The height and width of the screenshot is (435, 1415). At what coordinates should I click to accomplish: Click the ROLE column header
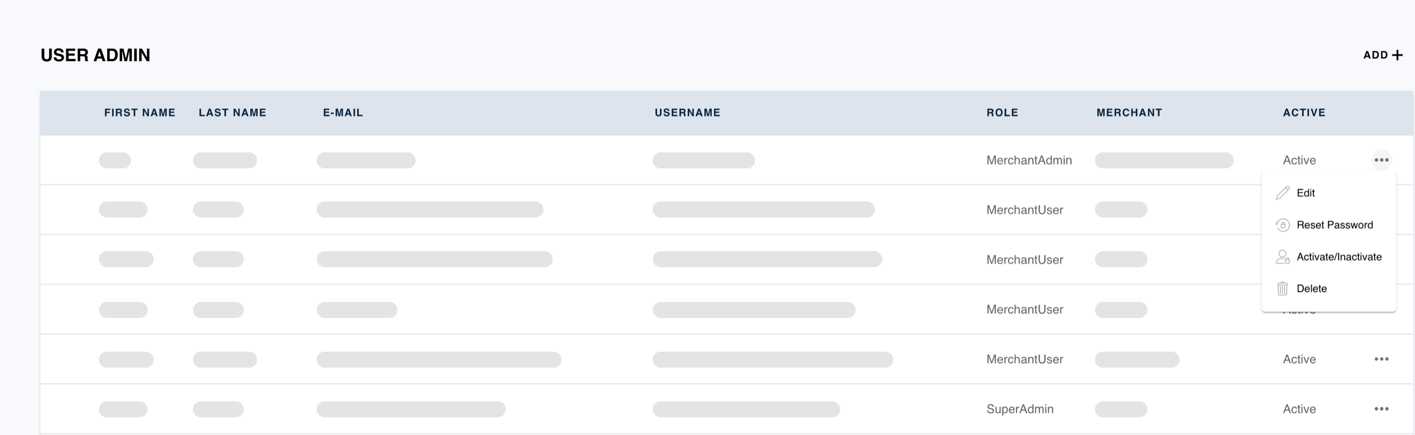click(1002, 113)
